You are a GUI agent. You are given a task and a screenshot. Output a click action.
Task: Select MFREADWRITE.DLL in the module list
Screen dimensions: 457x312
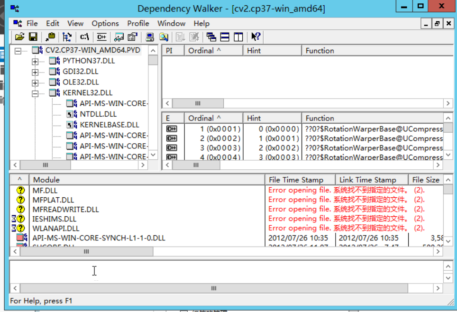(x=65, y=210)
